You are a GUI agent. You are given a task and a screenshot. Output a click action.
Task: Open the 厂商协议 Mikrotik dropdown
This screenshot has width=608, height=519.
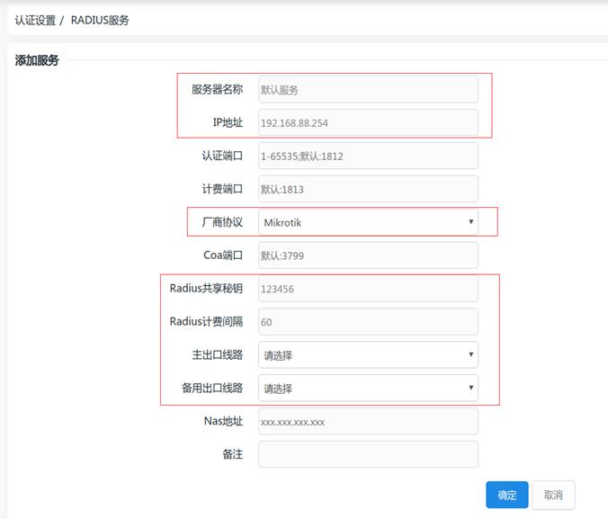click(x=368, y=222)
